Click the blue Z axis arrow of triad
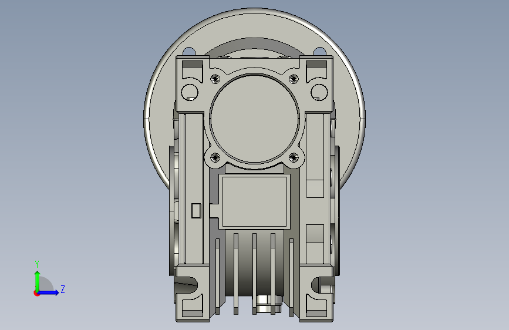 (48, 292)
